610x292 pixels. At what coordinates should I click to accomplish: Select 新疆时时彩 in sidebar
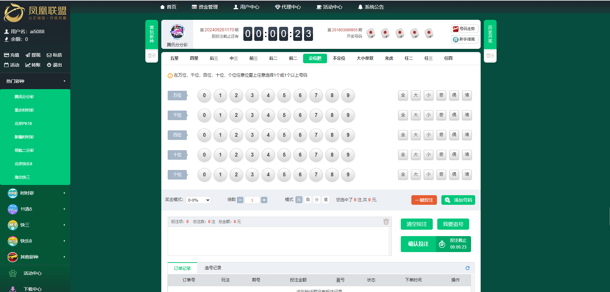point(24,137)
